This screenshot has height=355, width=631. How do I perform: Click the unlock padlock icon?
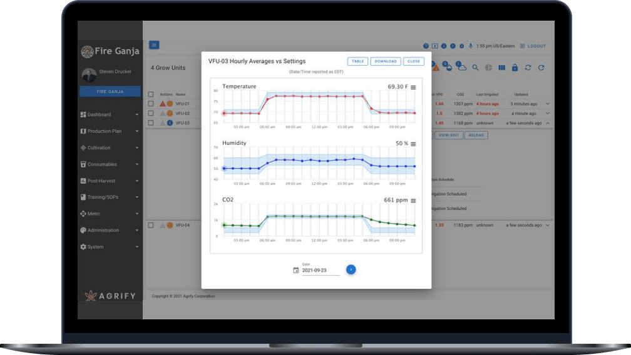[x=515, y=67]
